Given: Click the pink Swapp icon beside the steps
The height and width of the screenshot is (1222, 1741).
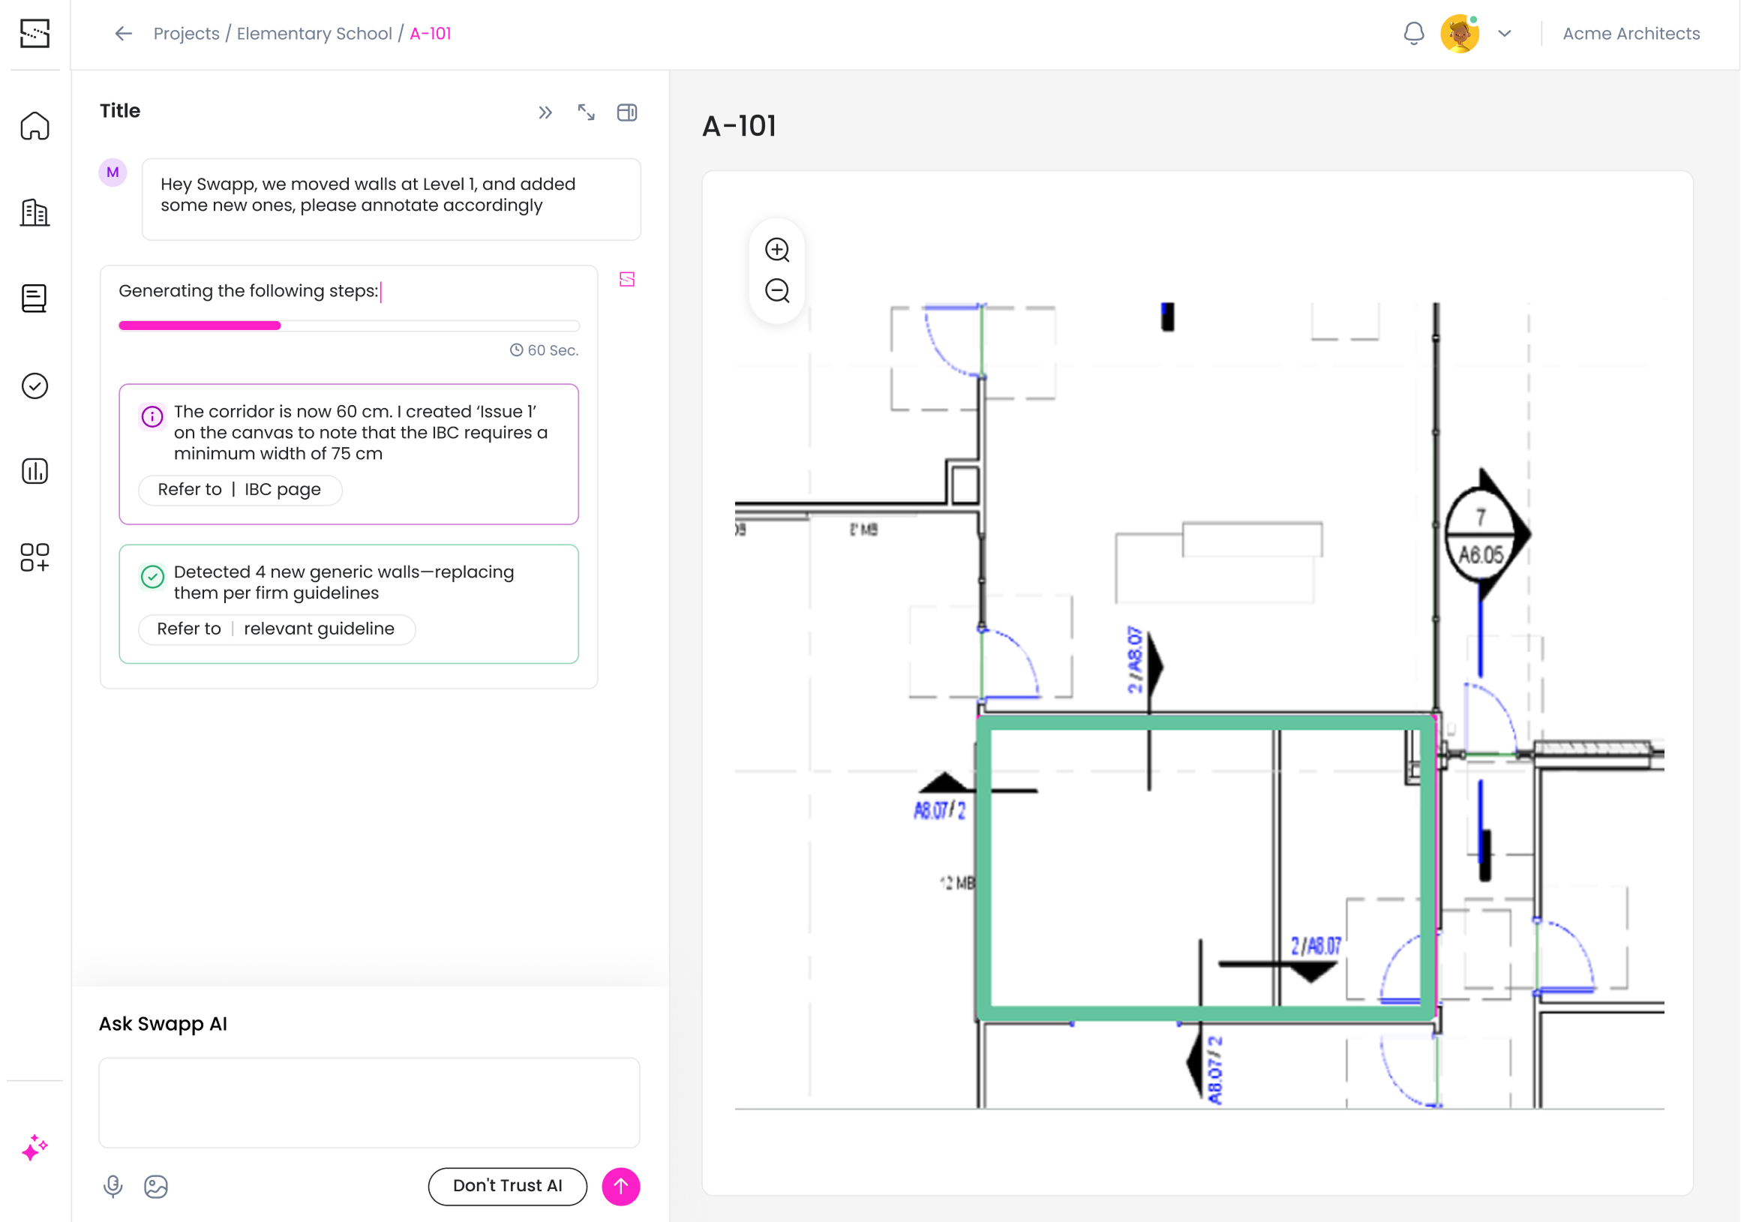Looking at the screenshot, I should tap(627, 280).
